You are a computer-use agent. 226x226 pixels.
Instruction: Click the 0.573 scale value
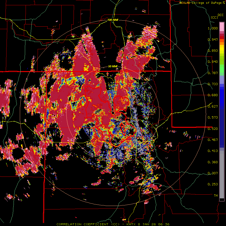(x=213, y=118)
